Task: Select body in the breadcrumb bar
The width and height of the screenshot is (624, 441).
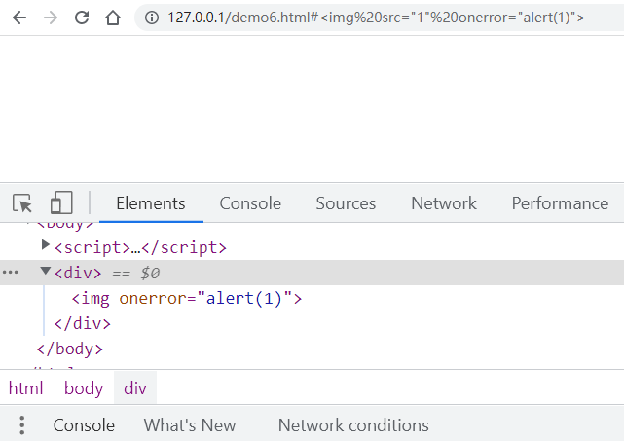Action: click(x=84, y=388)
